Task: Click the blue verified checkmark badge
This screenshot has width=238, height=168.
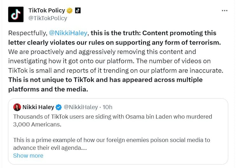Action: click(59, 107)
